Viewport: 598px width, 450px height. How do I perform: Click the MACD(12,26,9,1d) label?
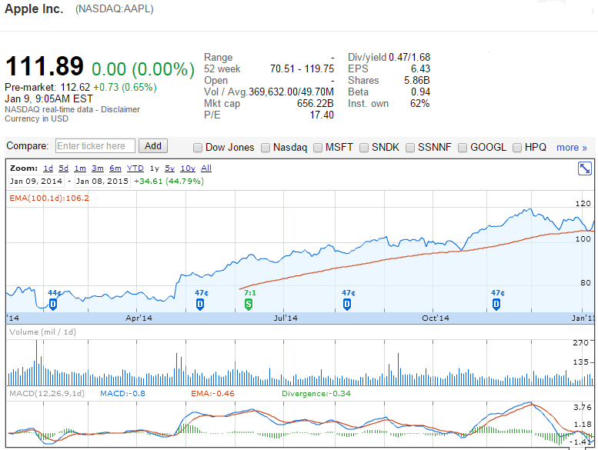[46, 393]
